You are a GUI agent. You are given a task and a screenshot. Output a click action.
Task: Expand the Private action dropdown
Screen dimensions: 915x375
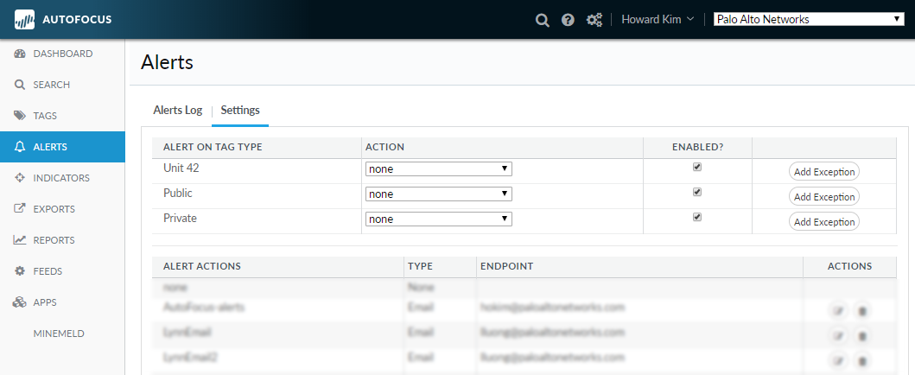coord(438,219)
